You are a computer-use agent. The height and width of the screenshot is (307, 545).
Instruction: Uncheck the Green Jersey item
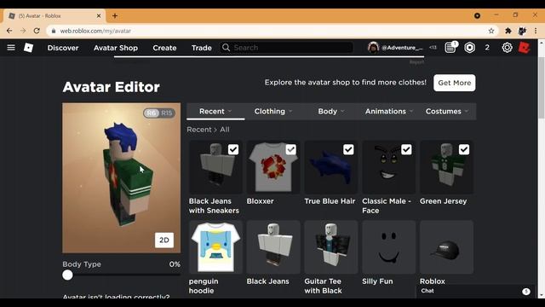[x=463, y=150]
